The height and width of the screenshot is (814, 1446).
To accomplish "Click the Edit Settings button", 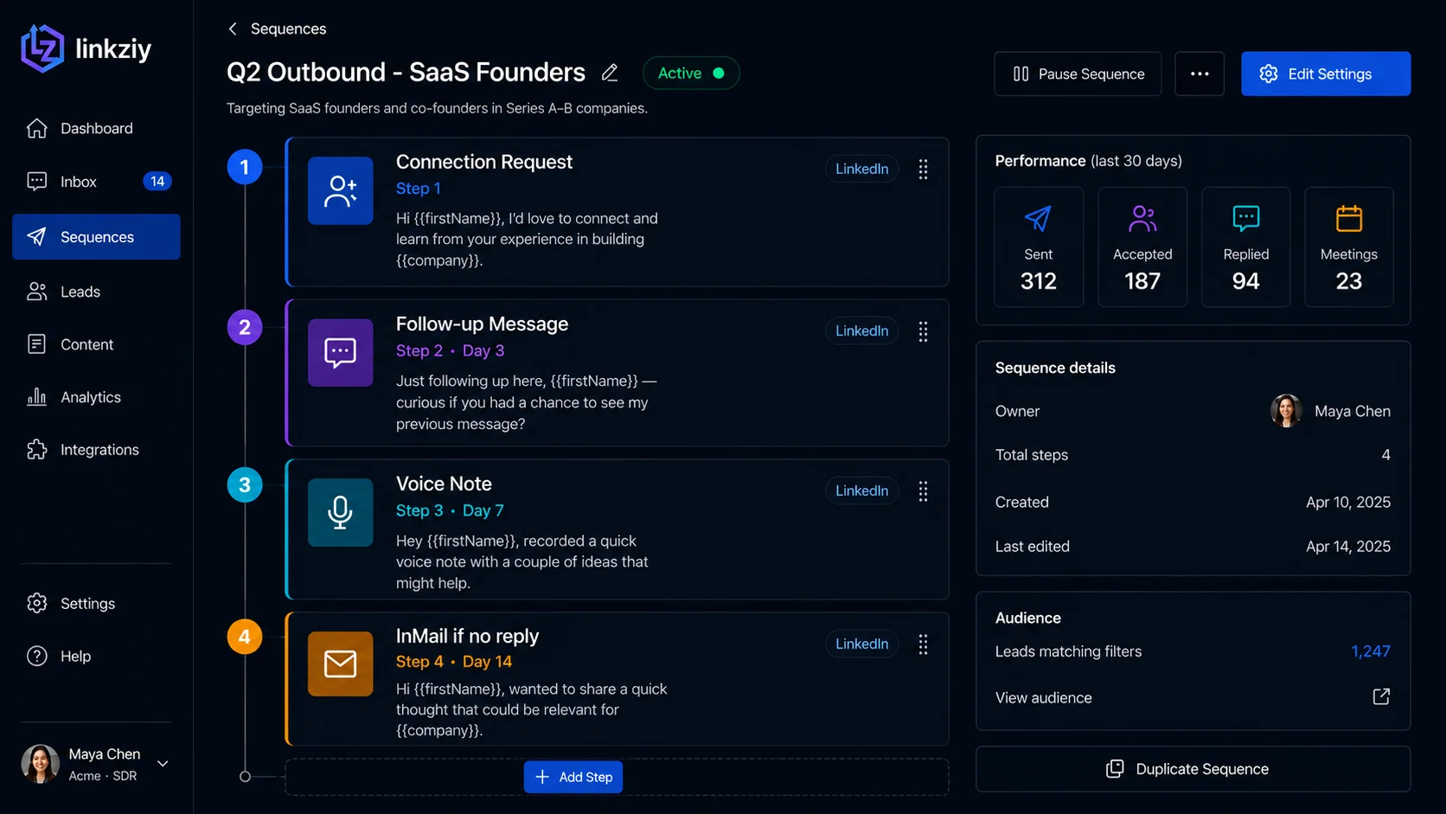I will (1325, 74).
